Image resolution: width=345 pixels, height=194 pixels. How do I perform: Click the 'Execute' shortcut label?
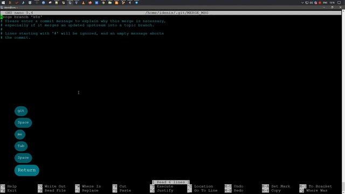coord(165,186)
